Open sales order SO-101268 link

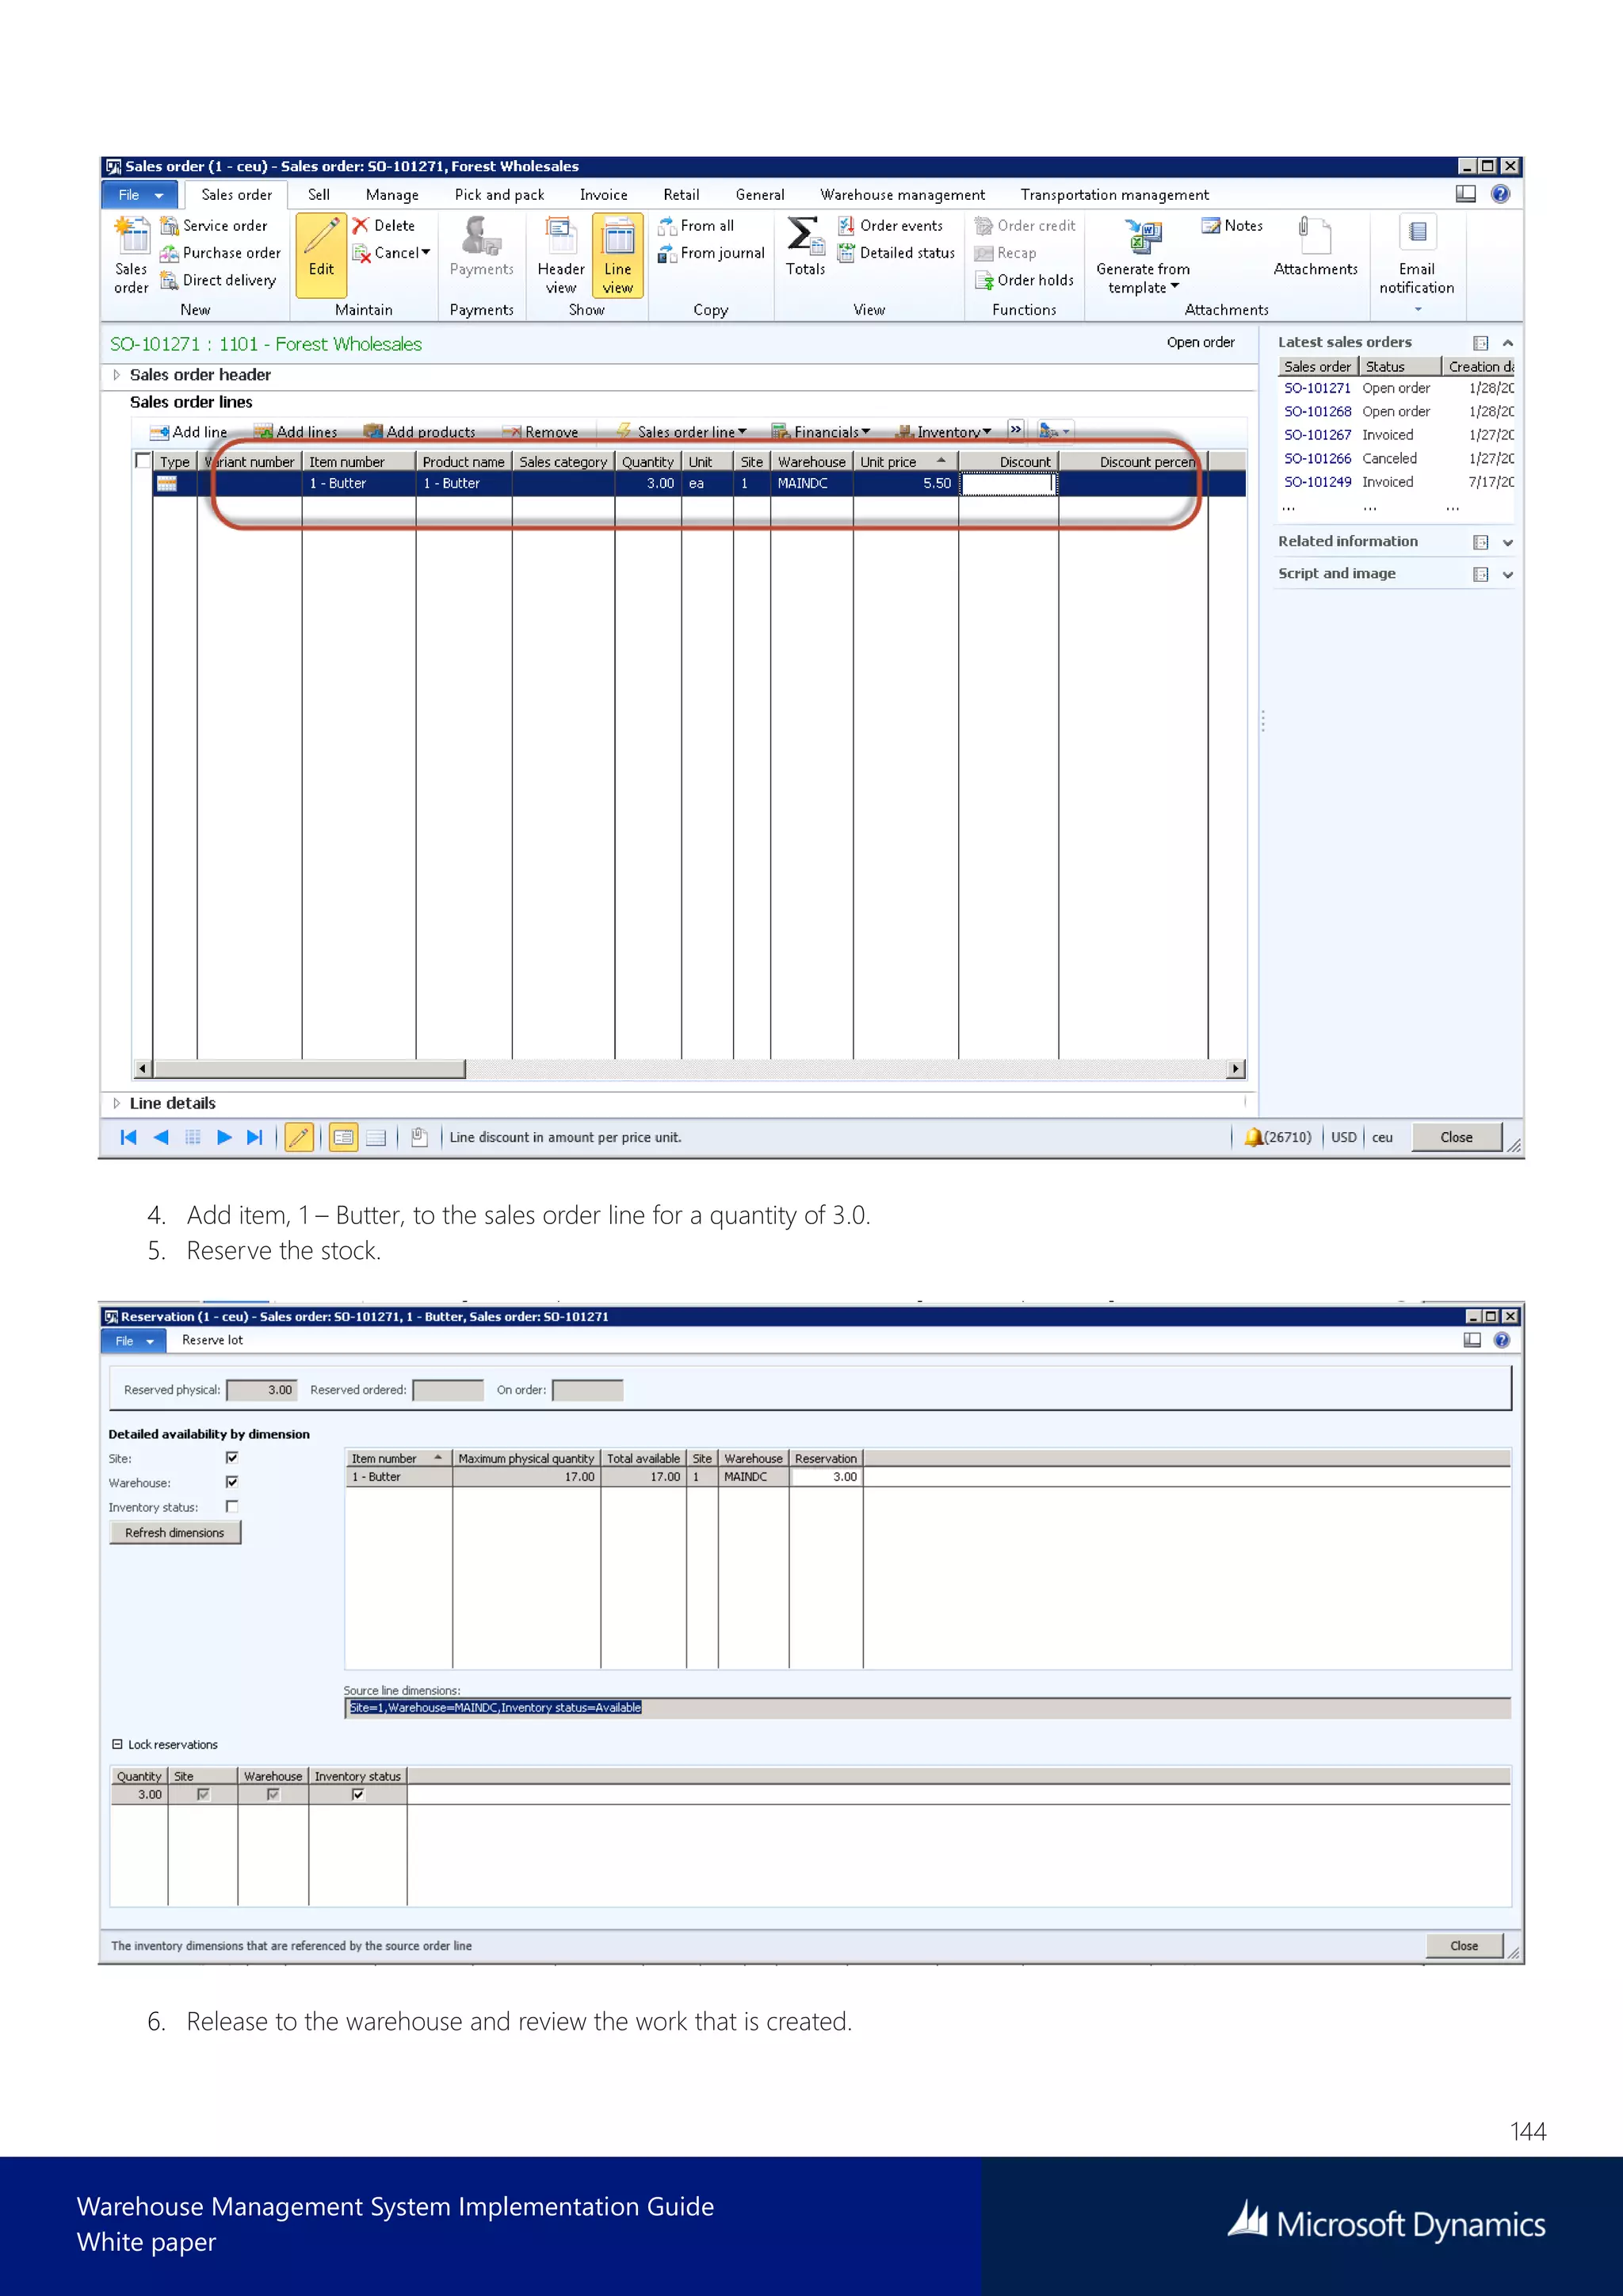tap(1317, 411)
